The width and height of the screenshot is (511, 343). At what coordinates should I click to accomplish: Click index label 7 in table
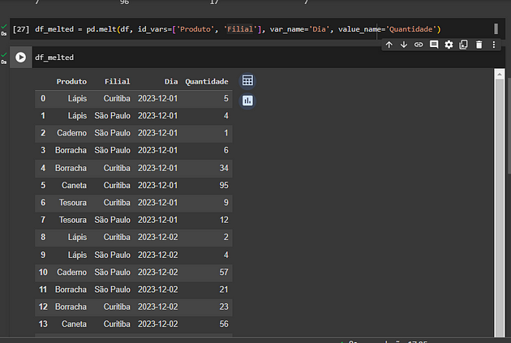[43, 221]
